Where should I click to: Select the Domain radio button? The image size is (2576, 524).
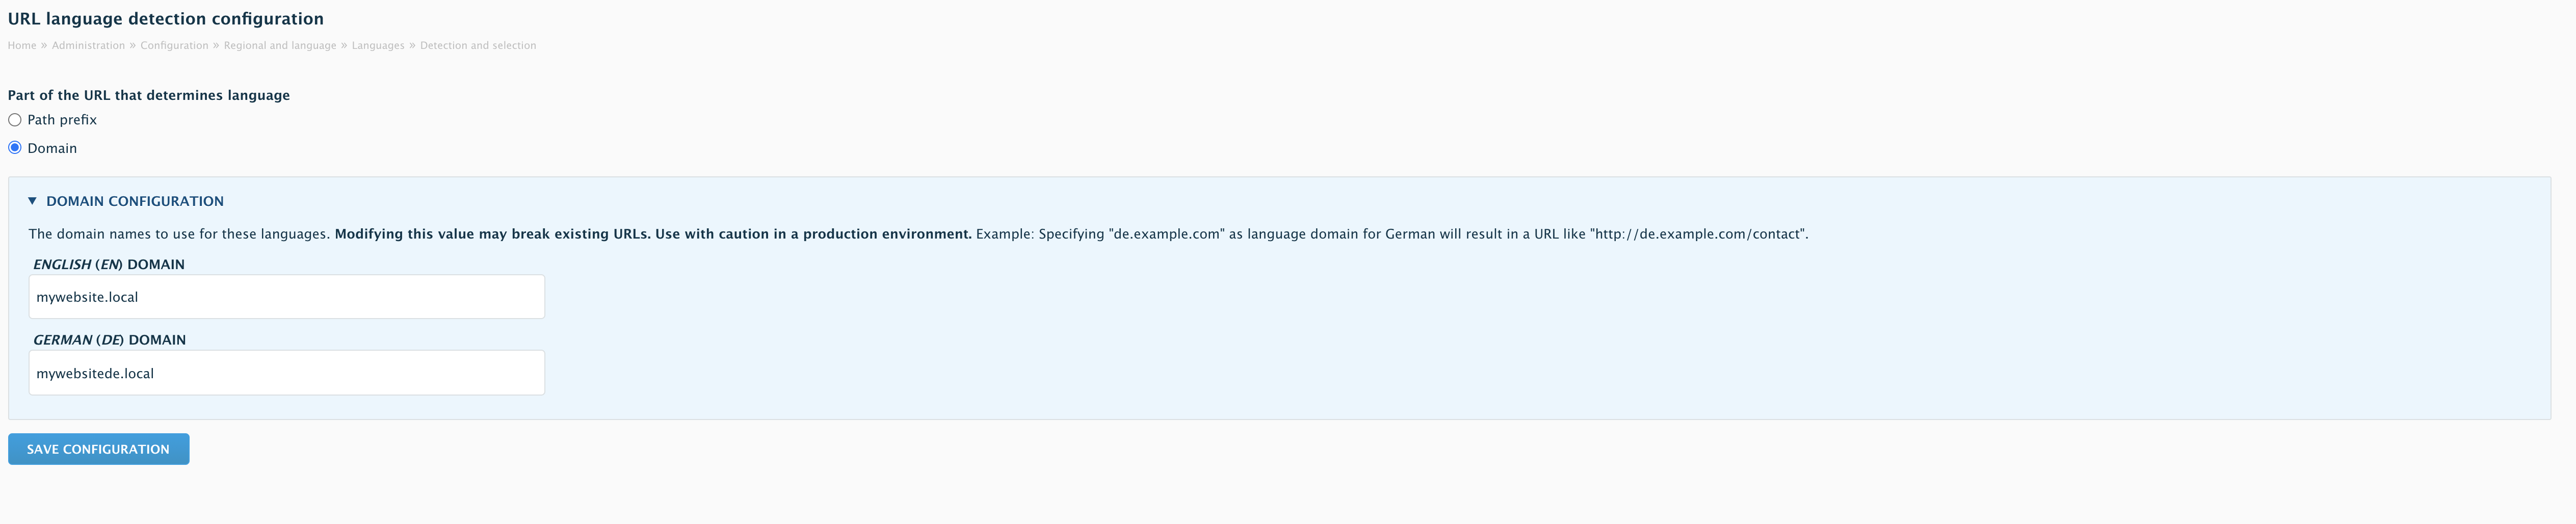tap(15, 148)
